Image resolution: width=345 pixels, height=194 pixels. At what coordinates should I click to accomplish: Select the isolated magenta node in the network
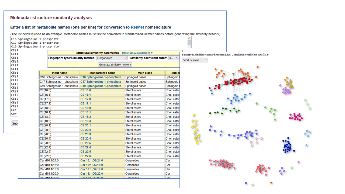pos(299,162)
